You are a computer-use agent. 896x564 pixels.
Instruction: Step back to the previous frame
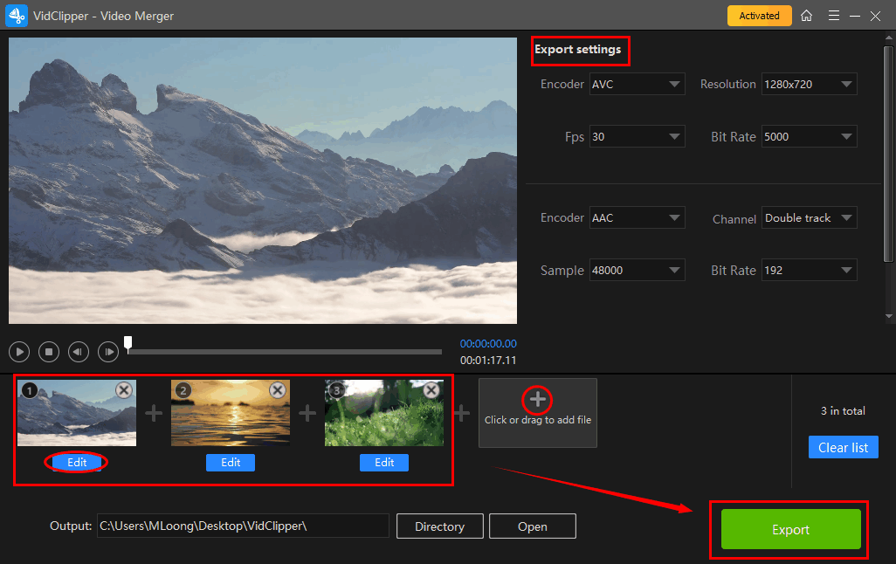pyautogui.click(x=79, y=352)
